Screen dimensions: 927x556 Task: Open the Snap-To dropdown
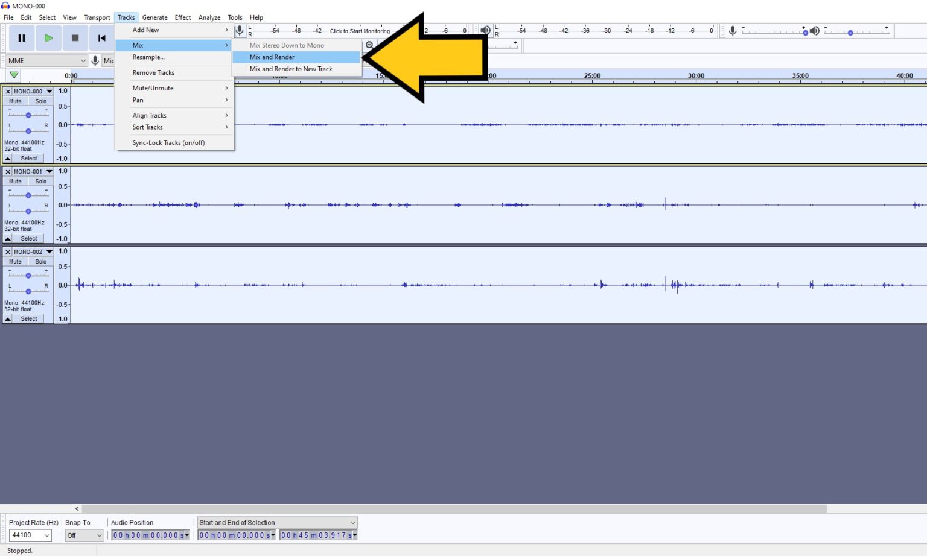(83, 535)
